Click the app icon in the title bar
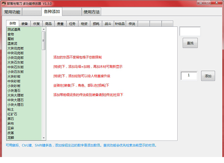Viewport: 224px width, 163px height. (4, 3)
